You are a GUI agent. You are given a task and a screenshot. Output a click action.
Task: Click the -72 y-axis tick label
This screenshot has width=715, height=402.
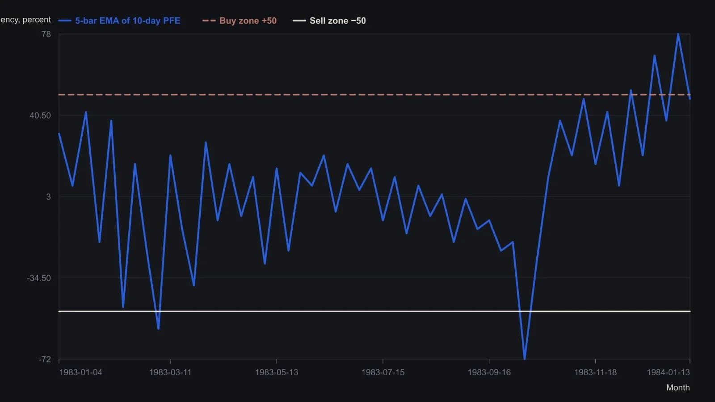point(45,359)
